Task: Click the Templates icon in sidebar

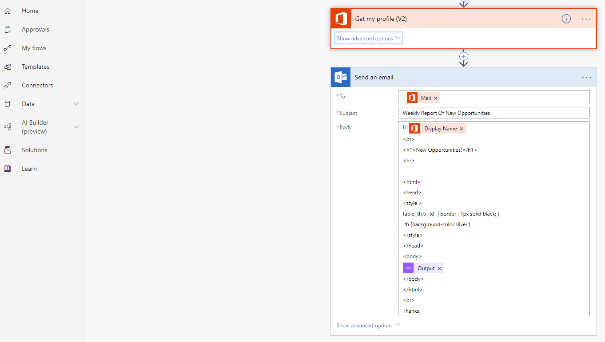Action: coord(8,67)
